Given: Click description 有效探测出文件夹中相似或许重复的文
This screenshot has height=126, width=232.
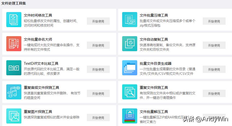Looking at the screenshot, I should pyautogui.click(x=167, y=93).
